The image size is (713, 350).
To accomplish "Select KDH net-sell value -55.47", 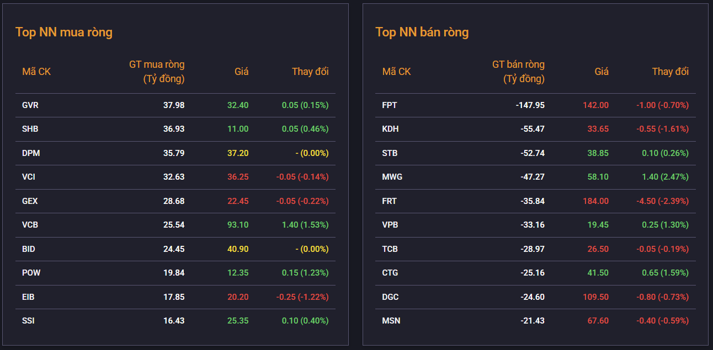I will [532, 129].
